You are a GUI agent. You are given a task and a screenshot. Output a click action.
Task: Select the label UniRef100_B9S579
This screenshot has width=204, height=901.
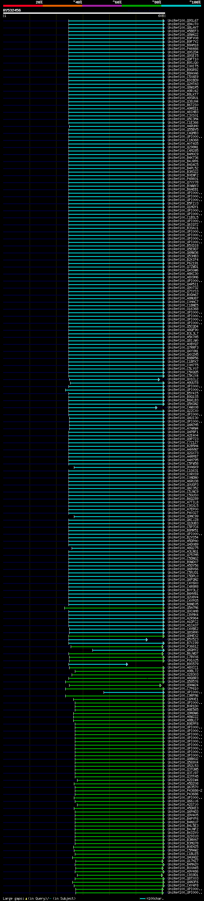click(183, 664)
